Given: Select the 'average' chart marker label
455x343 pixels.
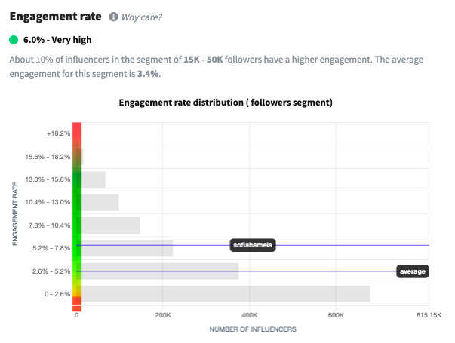Looking at the screenshot, I should (x=412, y=271).
